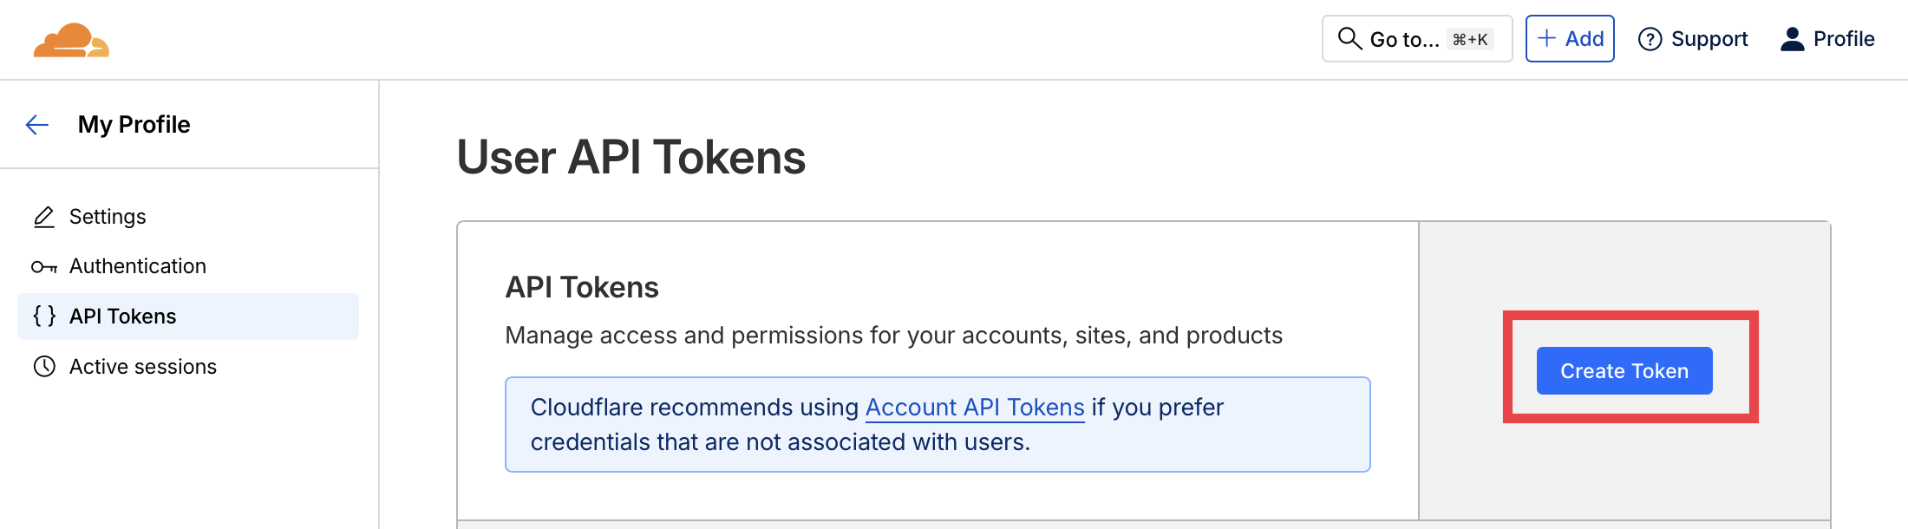Click the Go to... search field

(x=1416, y=39)
